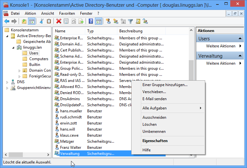Click the up one level folder icon
This screenshot has width=247, height=168.
(24, 21)
